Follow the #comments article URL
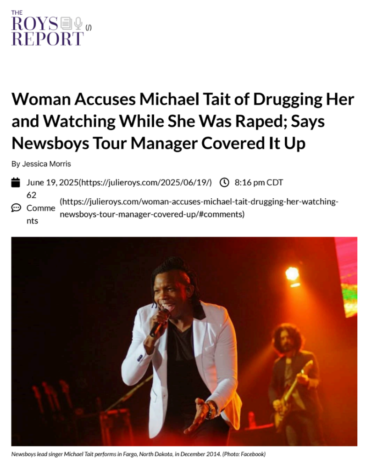Screen dimensions: 366x470 (199, 208)
